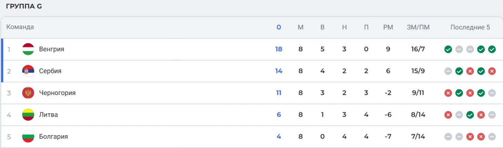Click the Lithuania flag icon

coord(28,115)
